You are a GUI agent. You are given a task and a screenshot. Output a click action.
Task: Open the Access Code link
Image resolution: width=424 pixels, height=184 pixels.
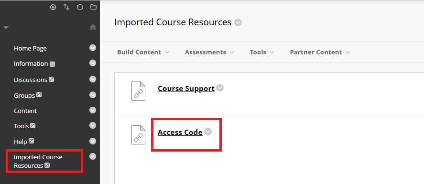(x=180, y=132)
